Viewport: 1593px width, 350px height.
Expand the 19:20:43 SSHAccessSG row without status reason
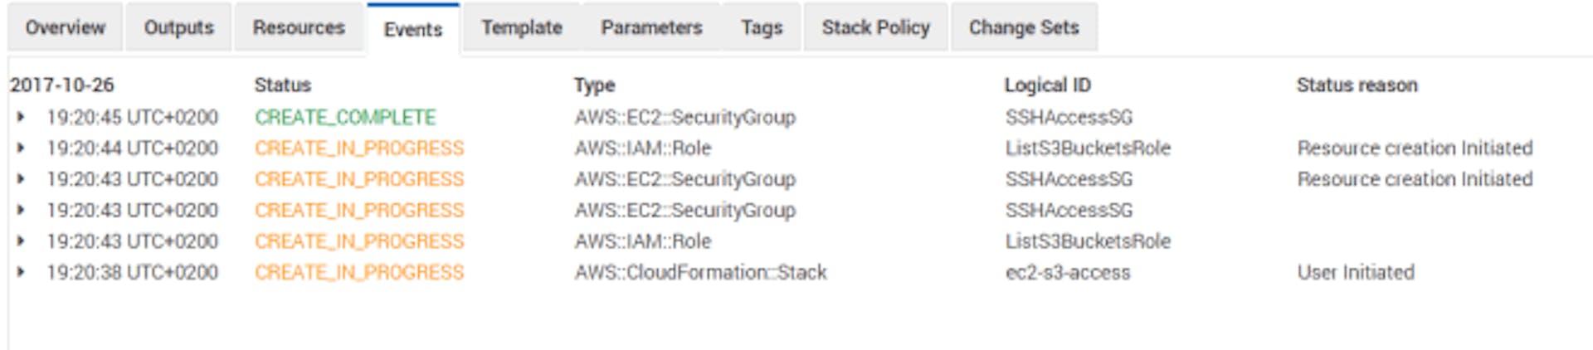21,211
